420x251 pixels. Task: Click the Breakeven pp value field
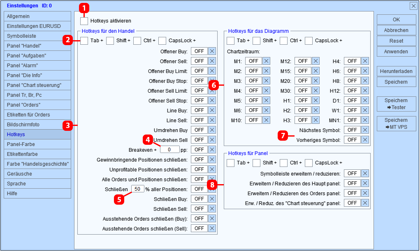tap(169, 150)
